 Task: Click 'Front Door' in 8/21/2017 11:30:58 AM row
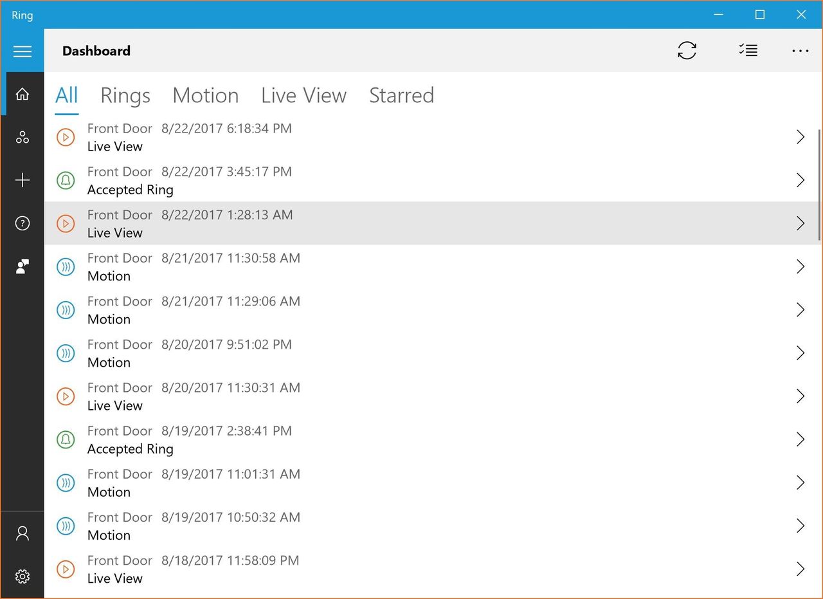pyautogui.click(x=120, y=258)
